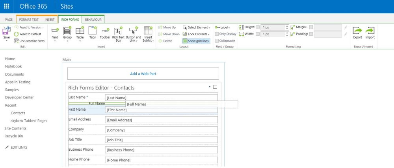
Task: Click the [Company] form field
Action: pyautogui.click(x=161, y=130)
